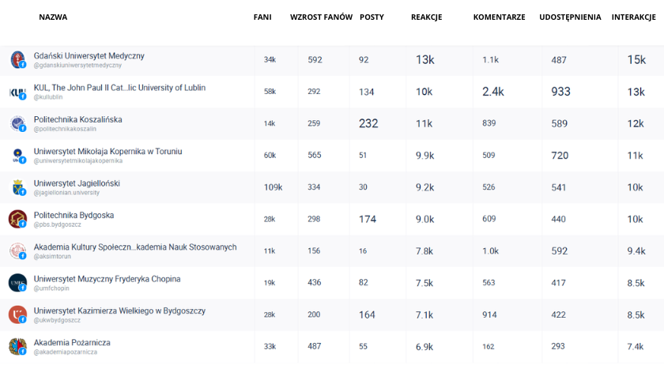Click Akademia Kultury Społecznej logo icon

pos(17,251)
